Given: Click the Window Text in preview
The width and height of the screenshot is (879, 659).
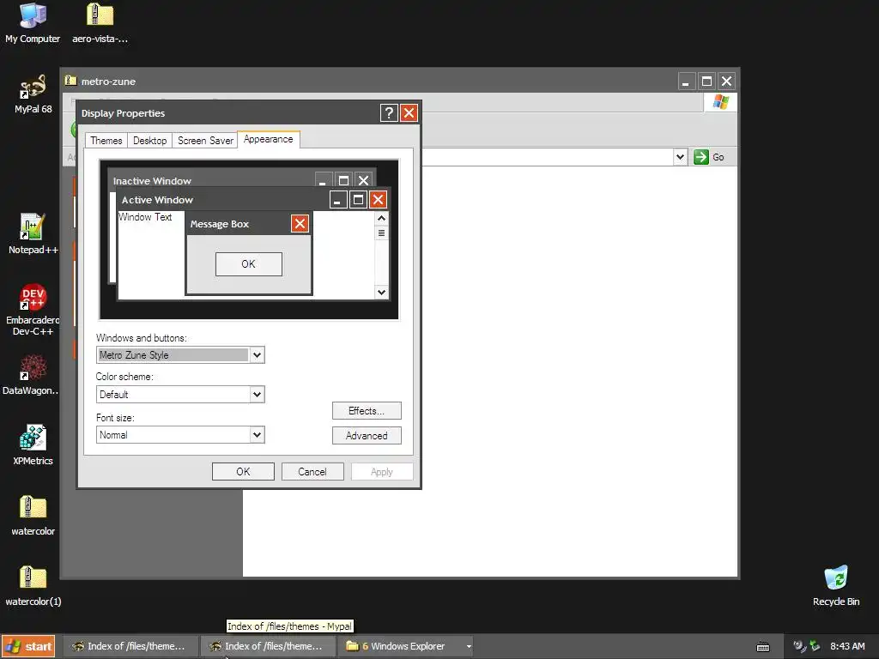Looking at the screenshot, I should (x=144, y=217).
